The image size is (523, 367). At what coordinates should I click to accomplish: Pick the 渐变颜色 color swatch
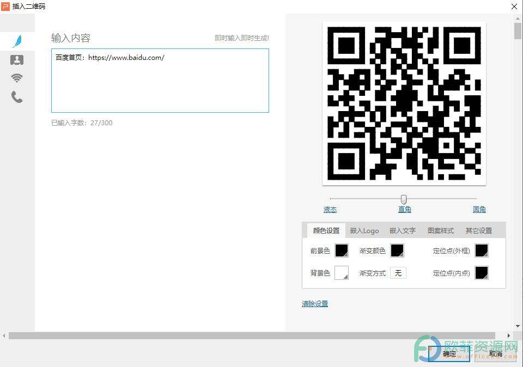click(397, 250)
